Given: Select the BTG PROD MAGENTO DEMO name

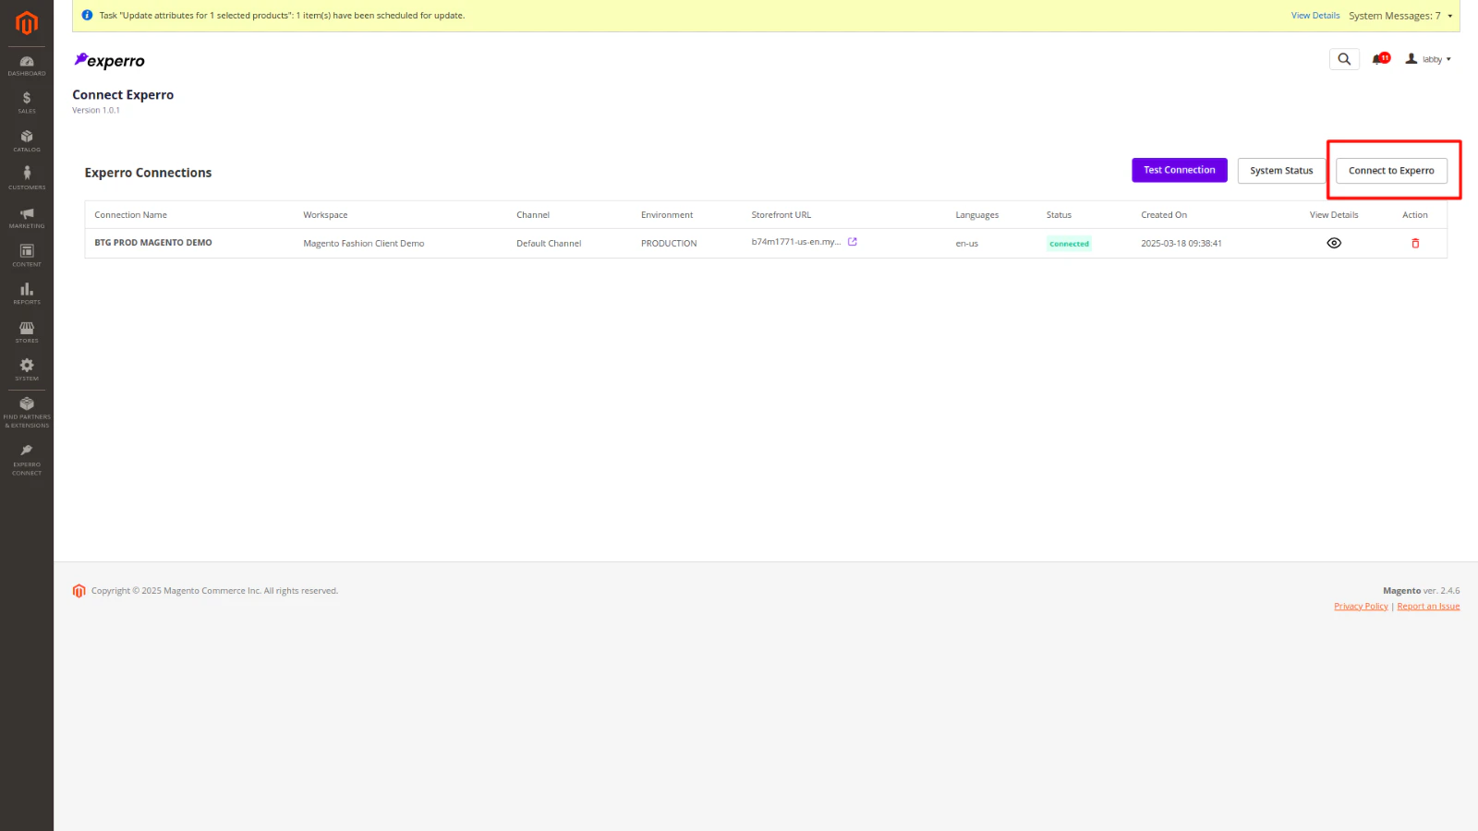Looking at the screenshot, I should coord(153,243).
